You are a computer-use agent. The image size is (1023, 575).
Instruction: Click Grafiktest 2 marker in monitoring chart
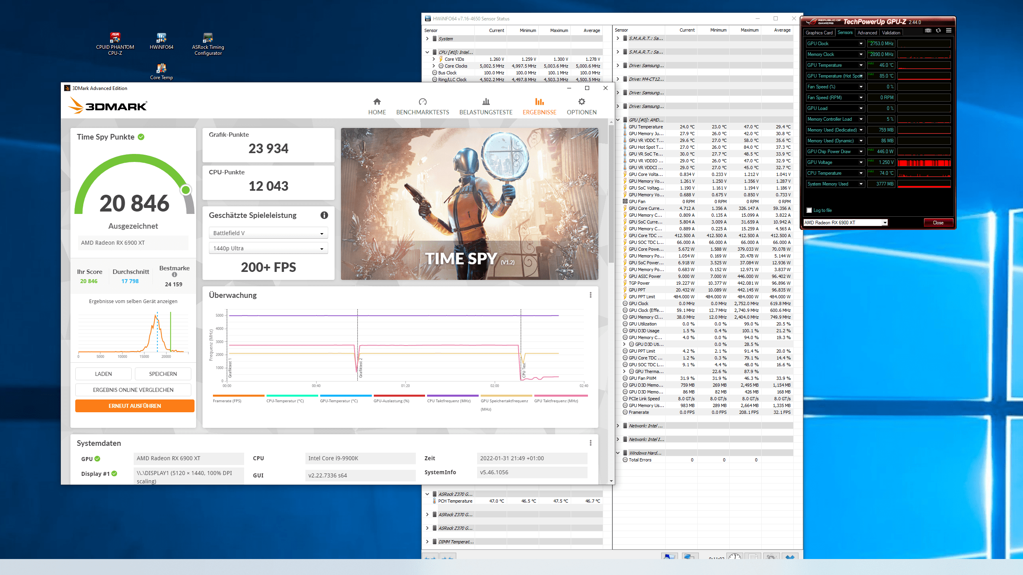[x=361, y=368]
